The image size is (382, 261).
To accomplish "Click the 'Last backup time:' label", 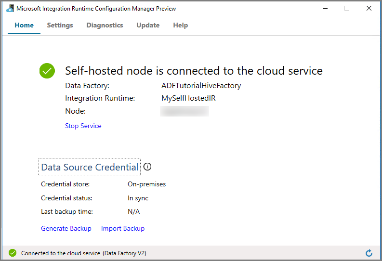I will coord(67,211).
